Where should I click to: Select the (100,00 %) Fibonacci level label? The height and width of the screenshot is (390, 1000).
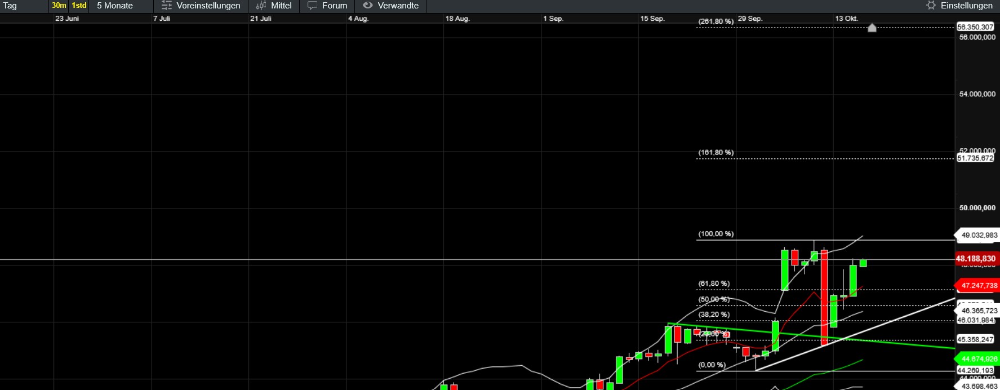coord(715,234)
